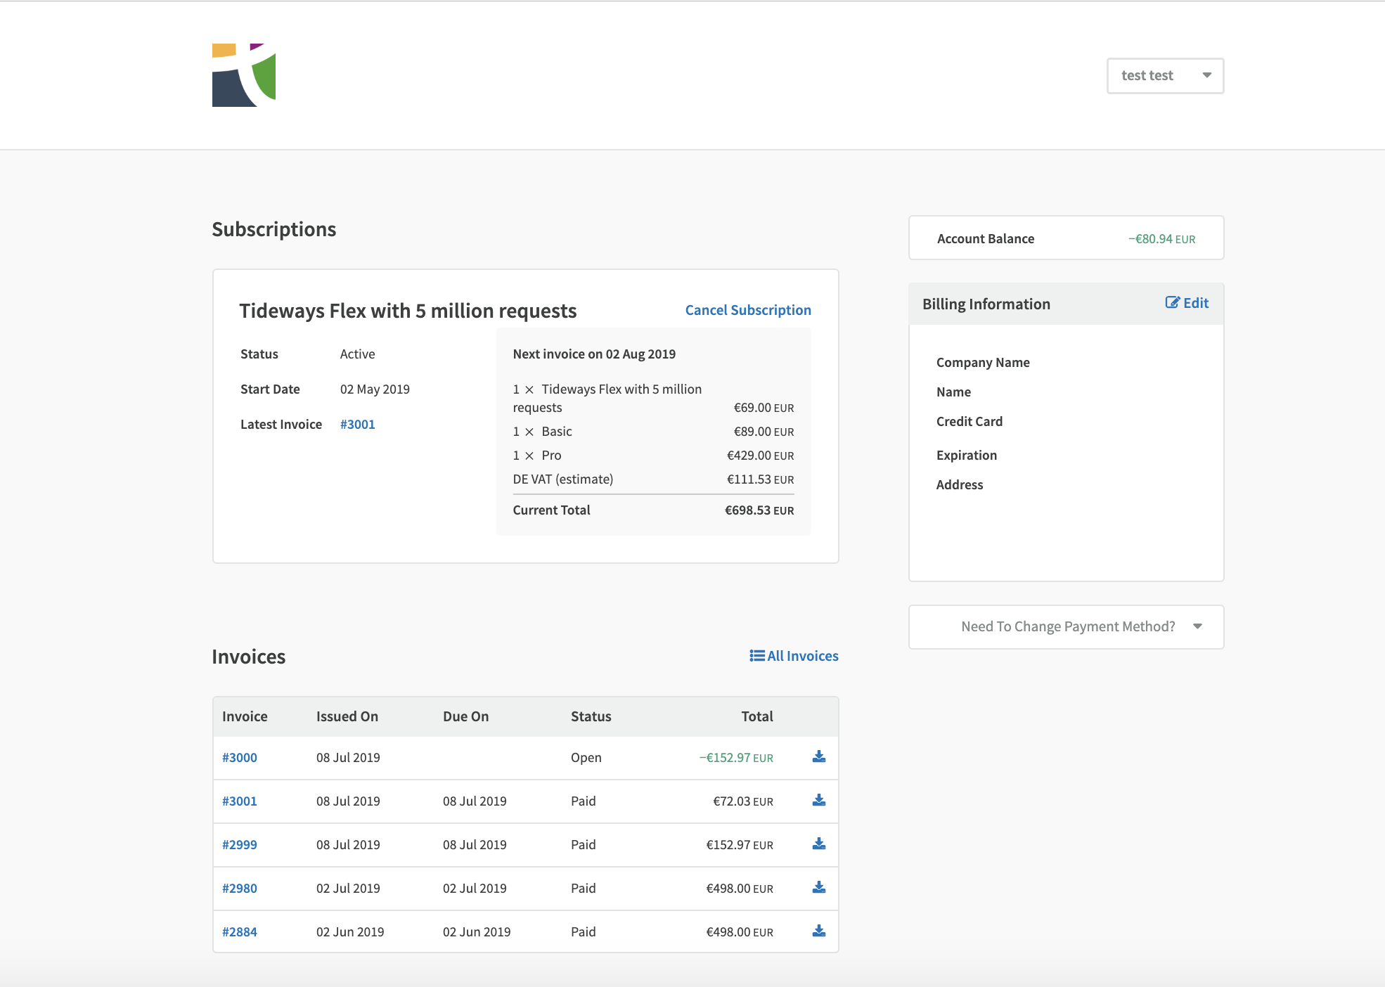Download invoice #3000

819,756
